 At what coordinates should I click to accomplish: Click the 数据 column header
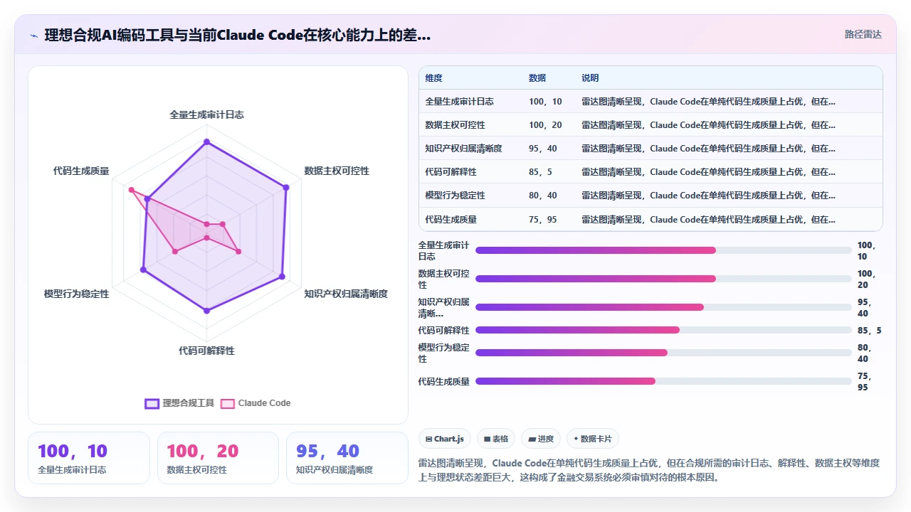537,78
